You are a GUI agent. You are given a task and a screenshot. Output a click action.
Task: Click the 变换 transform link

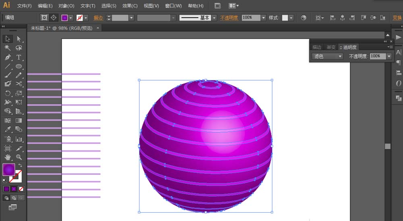point(397,18)
